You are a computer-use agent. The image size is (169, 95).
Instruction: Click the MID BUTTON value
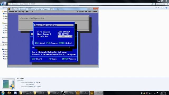pyautogui.click(x=63, y=34)
